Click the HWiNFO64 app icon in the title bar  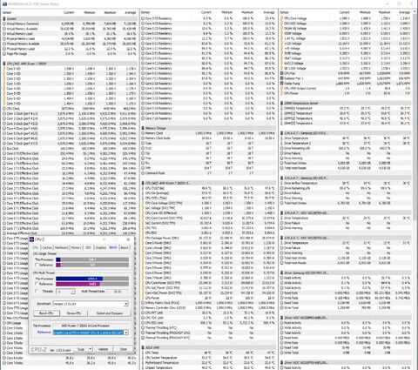4,4
